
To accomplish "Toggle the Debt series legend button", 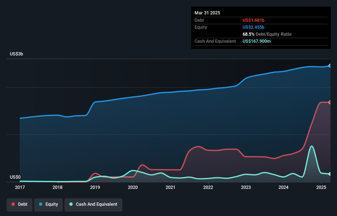I will tap(19, 204).
